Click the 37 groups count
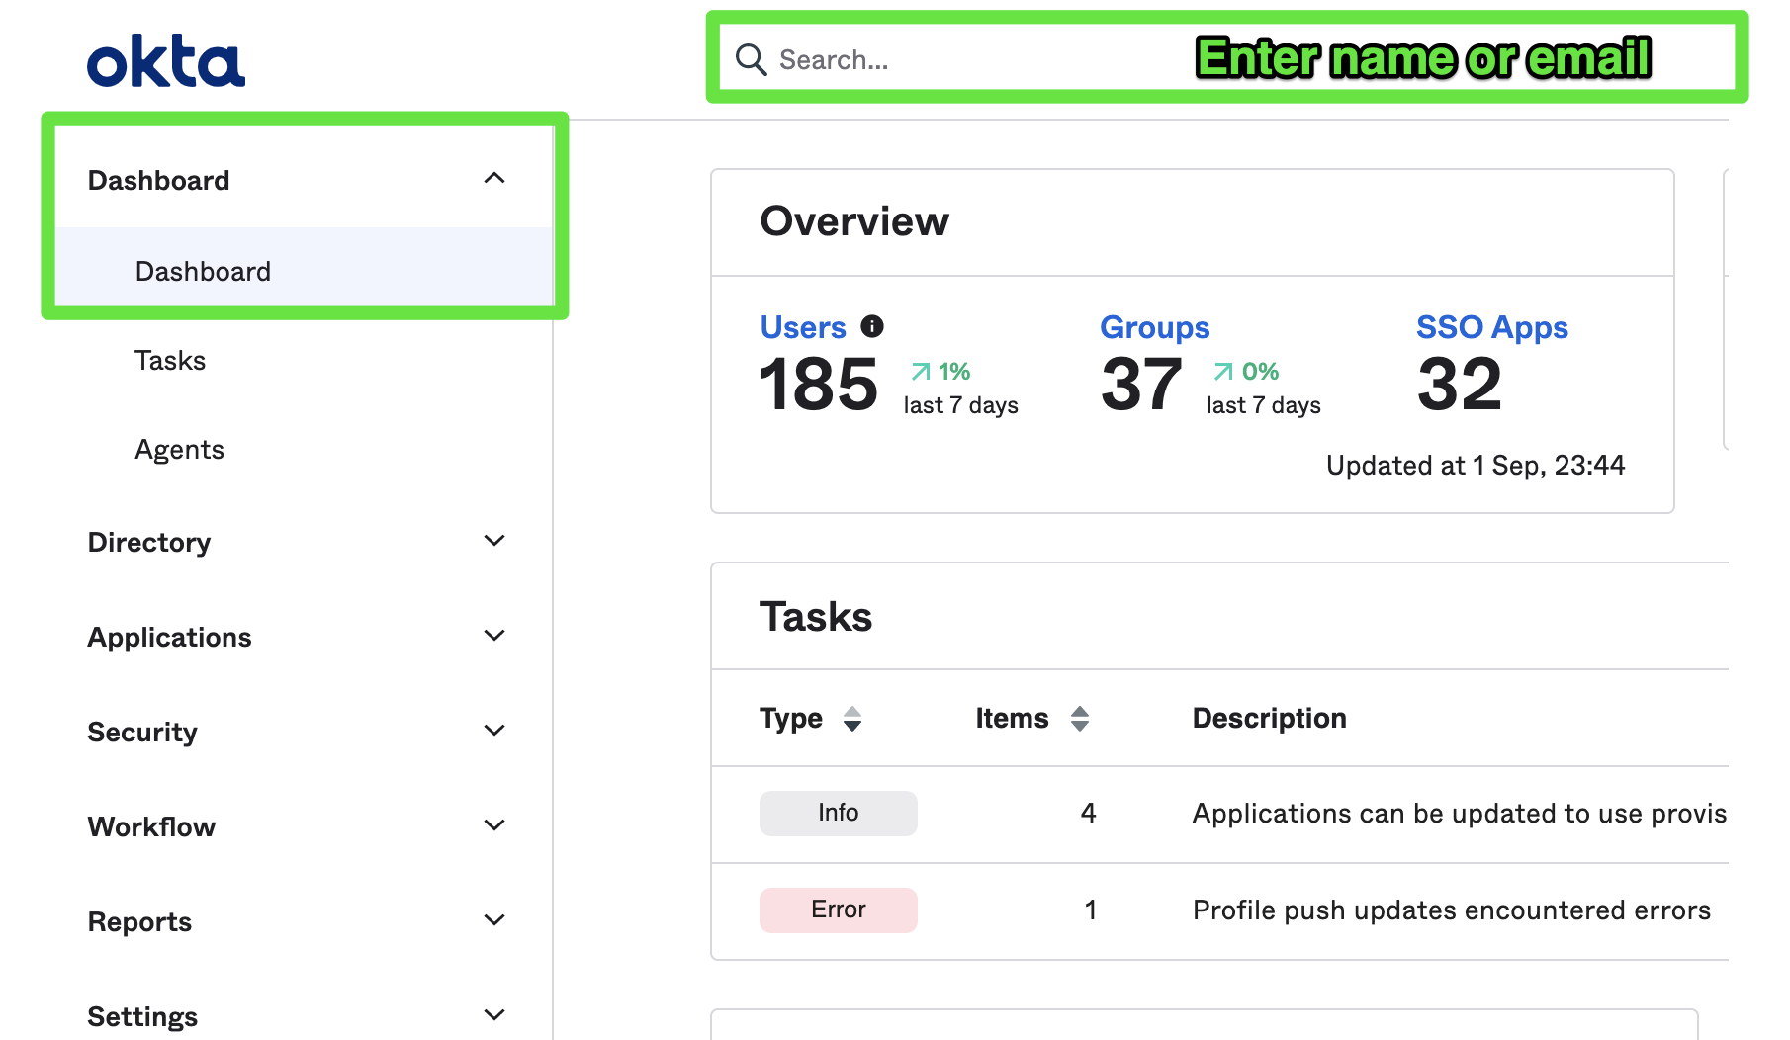Screen dimensions: 1790x1040 (x=1141, y=386)
